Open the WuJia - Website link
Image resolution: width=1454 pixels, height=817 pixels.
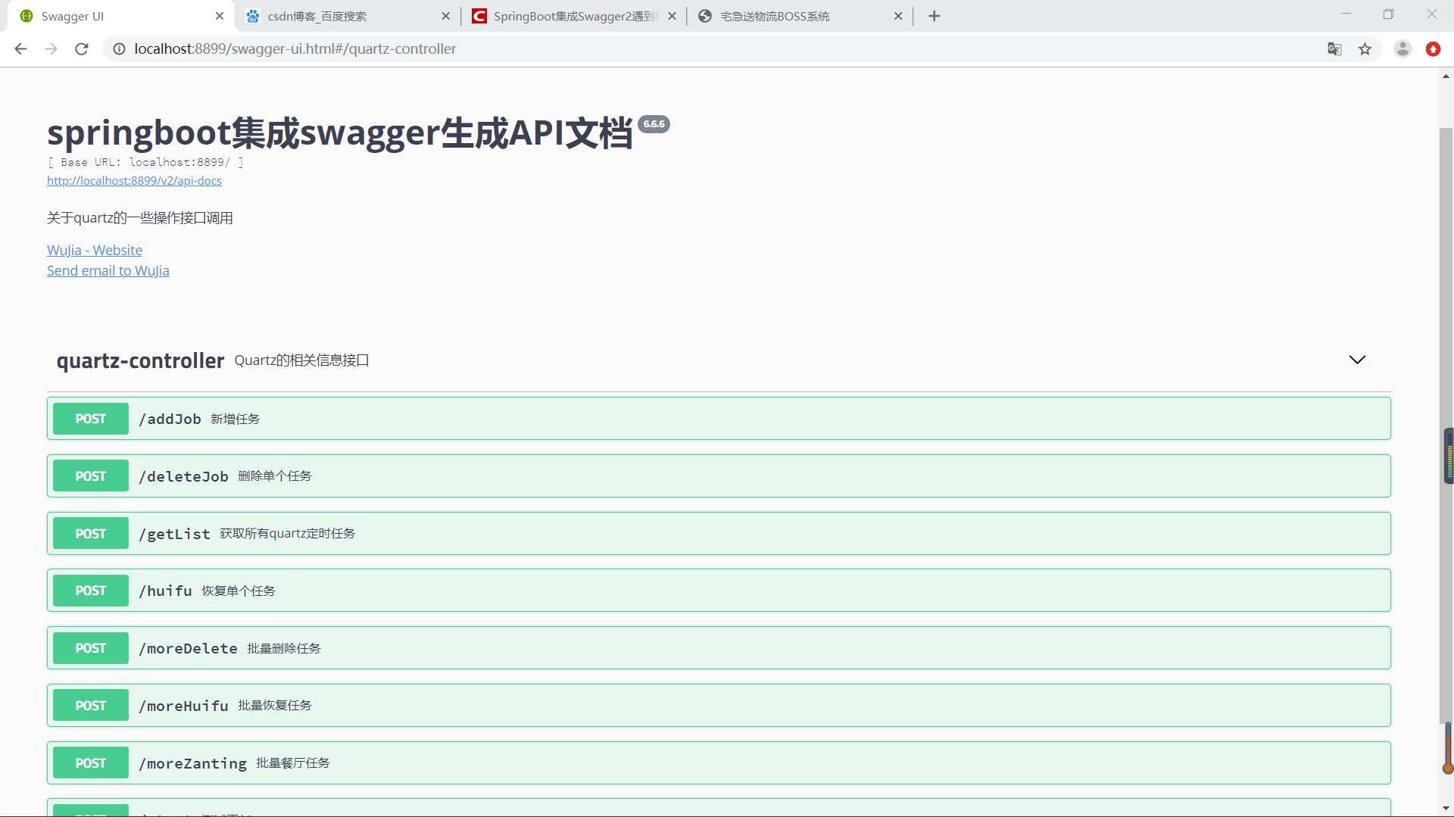click(94, 250)
